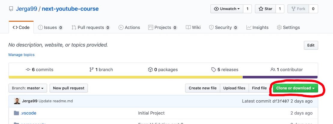Expand the Branch: master selector
333x124 pixels.
click(28, 88)
